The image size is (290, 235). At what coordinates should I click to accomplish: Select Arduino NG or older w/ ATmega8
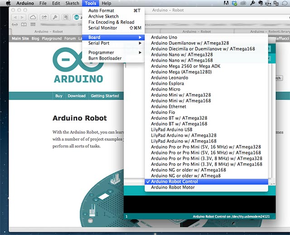coord(207,176)
